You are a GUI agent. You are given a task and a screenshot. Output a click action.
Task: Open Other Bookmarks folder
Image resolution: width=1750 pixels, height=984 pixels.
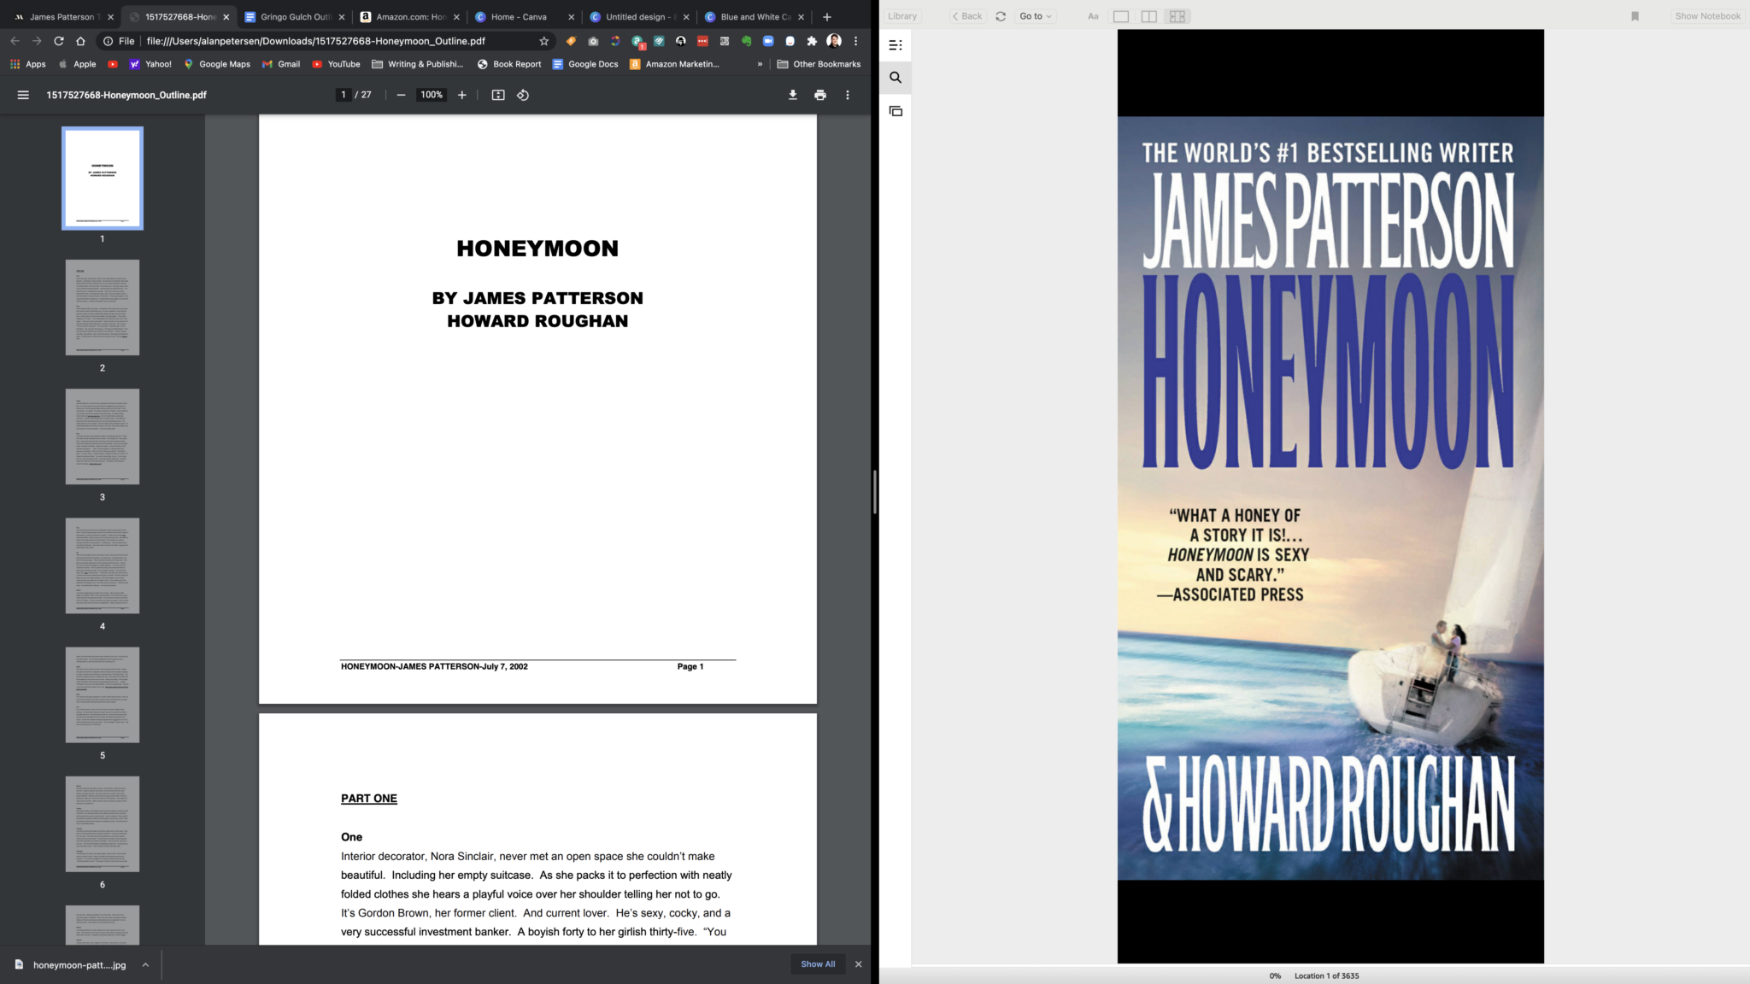(x=819, y=64)
